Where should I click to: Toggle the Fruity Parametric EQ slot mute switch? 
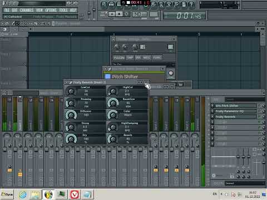260,111
